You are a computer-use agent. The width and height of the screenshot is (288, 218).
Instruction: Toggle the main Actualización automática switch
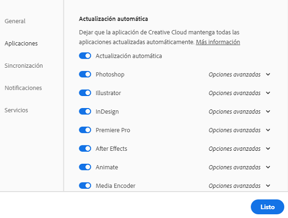(x=85, y=56)
